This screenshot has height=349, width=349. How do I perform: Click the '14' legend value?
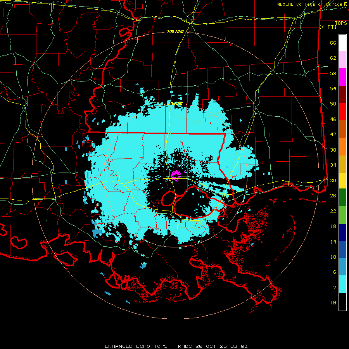(333, 242)
